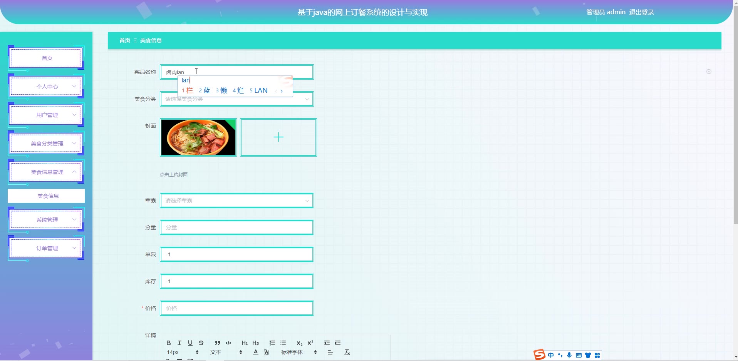
Task: Open the IME toolbox grid icon
Action: (597, 355)
